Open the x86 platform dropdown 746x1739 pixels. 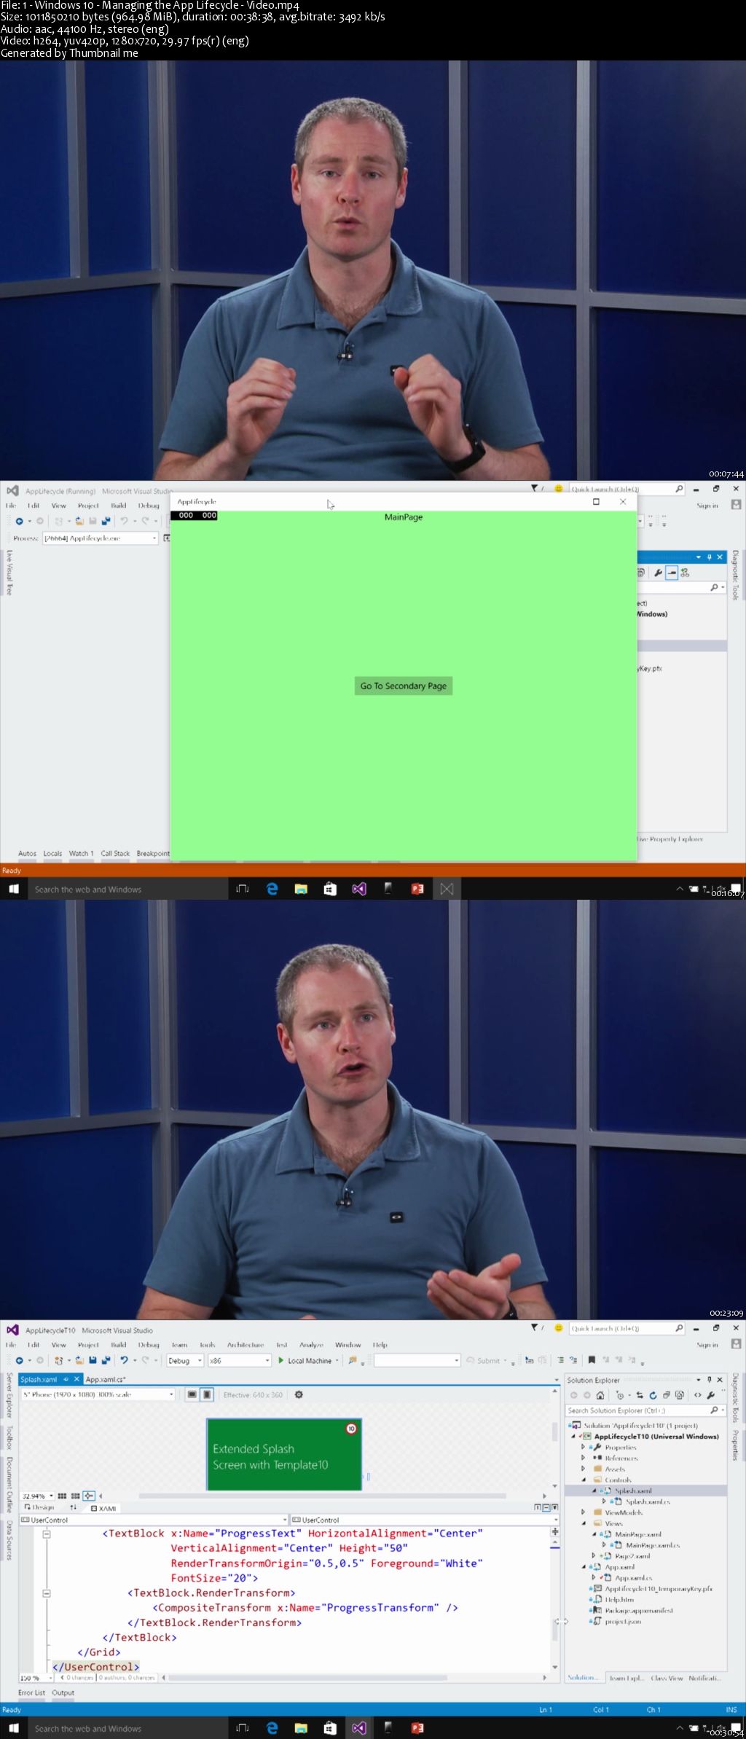coord(240,1360)
